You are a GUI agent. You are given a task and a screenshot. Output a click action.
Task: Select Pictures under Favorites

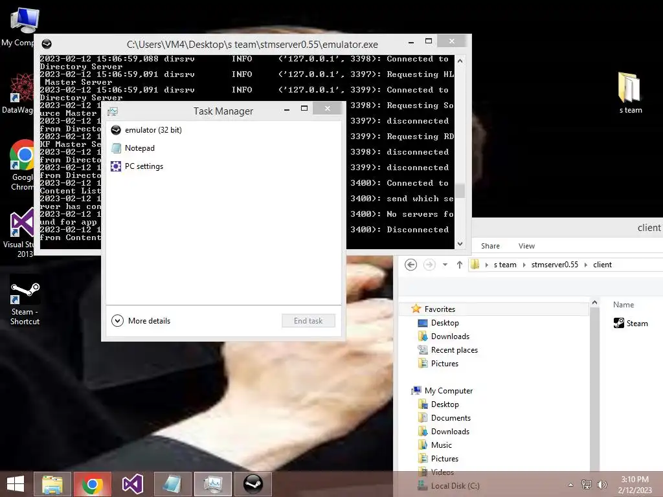pyautogui.click(x=444, y=364)
